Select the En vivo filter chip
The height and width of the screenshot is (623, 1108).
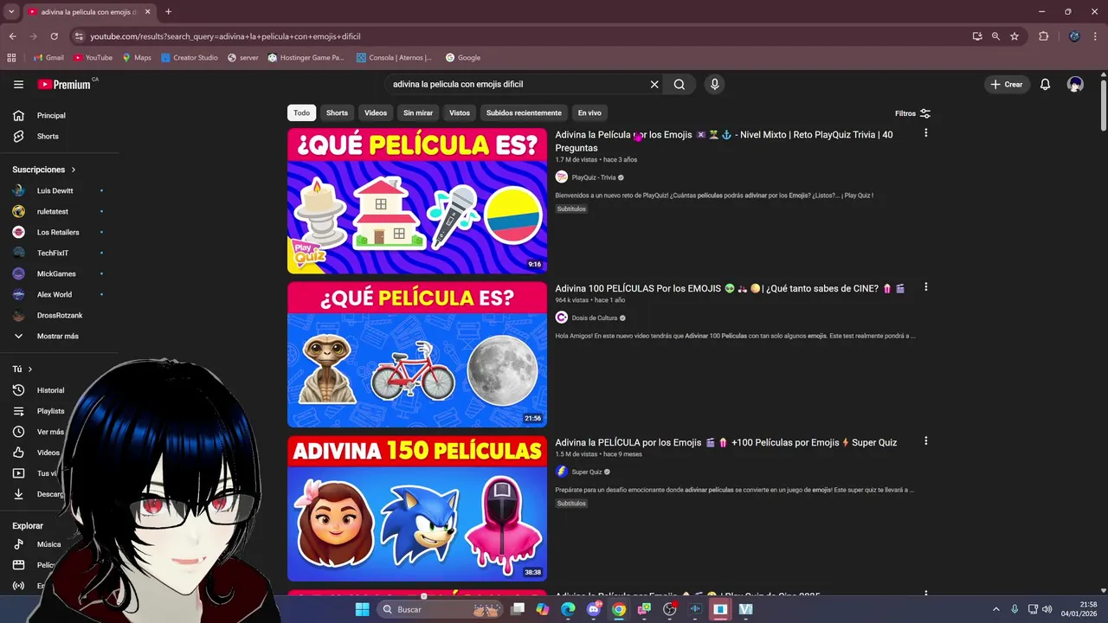(x=589, y=112)
